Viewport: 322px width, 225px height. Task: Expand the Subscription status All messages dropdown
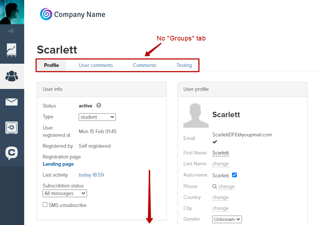65,193
